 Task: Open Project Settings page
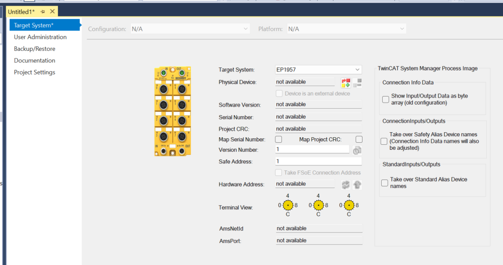coord(35,72)
